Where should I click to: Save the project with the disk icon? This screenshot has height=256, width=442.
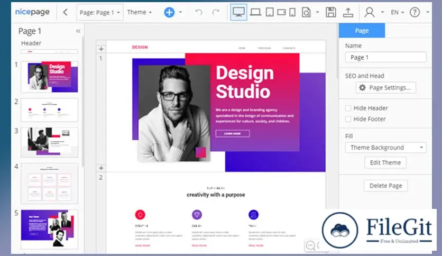[330, 12]
